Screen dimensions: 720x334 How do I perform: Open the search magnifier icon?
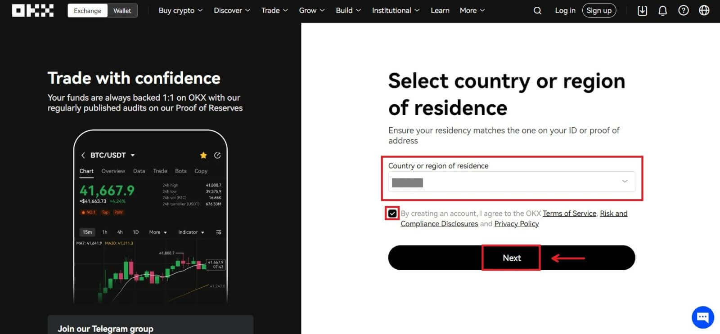537,10
